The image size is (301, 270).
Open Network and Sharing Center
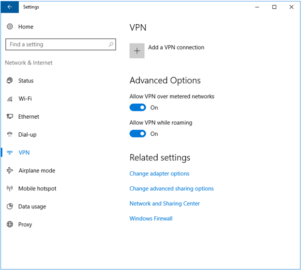pyautogui.click(x=165, y=204)
